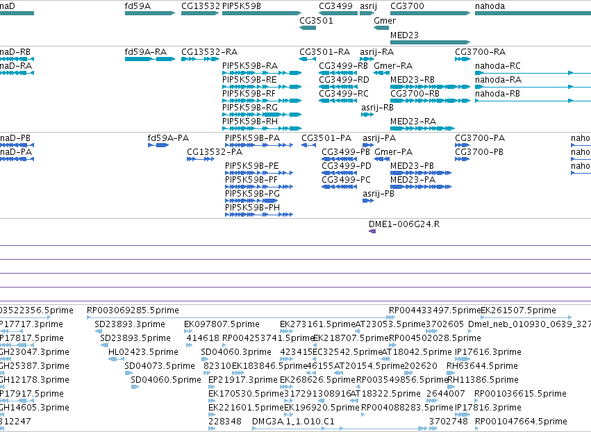This screenshot has height=432, width=591.
Task: Click the CG13532-RA transcript label
Action: point(210,51)
